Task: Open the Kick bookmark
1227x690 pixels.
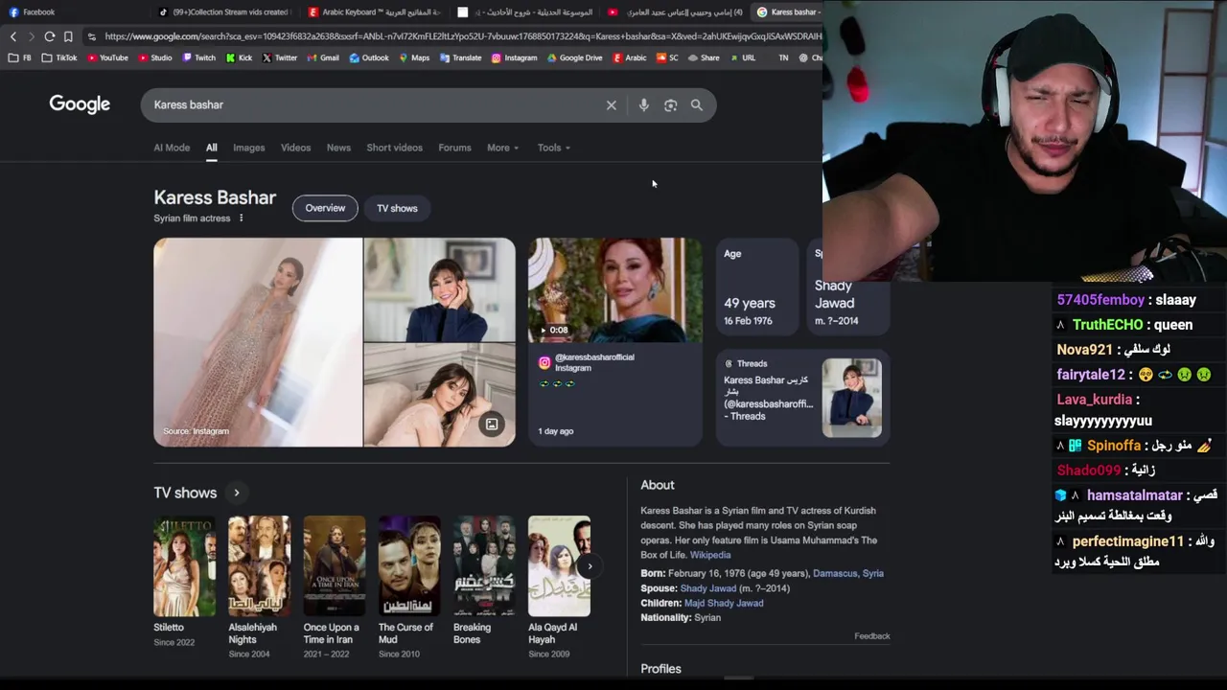Action: point(240,57)
